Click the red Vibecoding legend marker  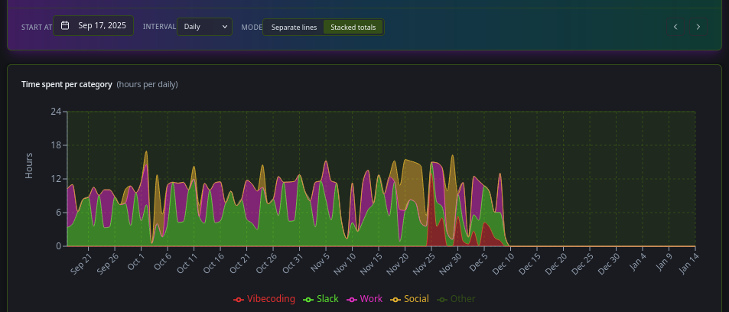coord(239,299)
